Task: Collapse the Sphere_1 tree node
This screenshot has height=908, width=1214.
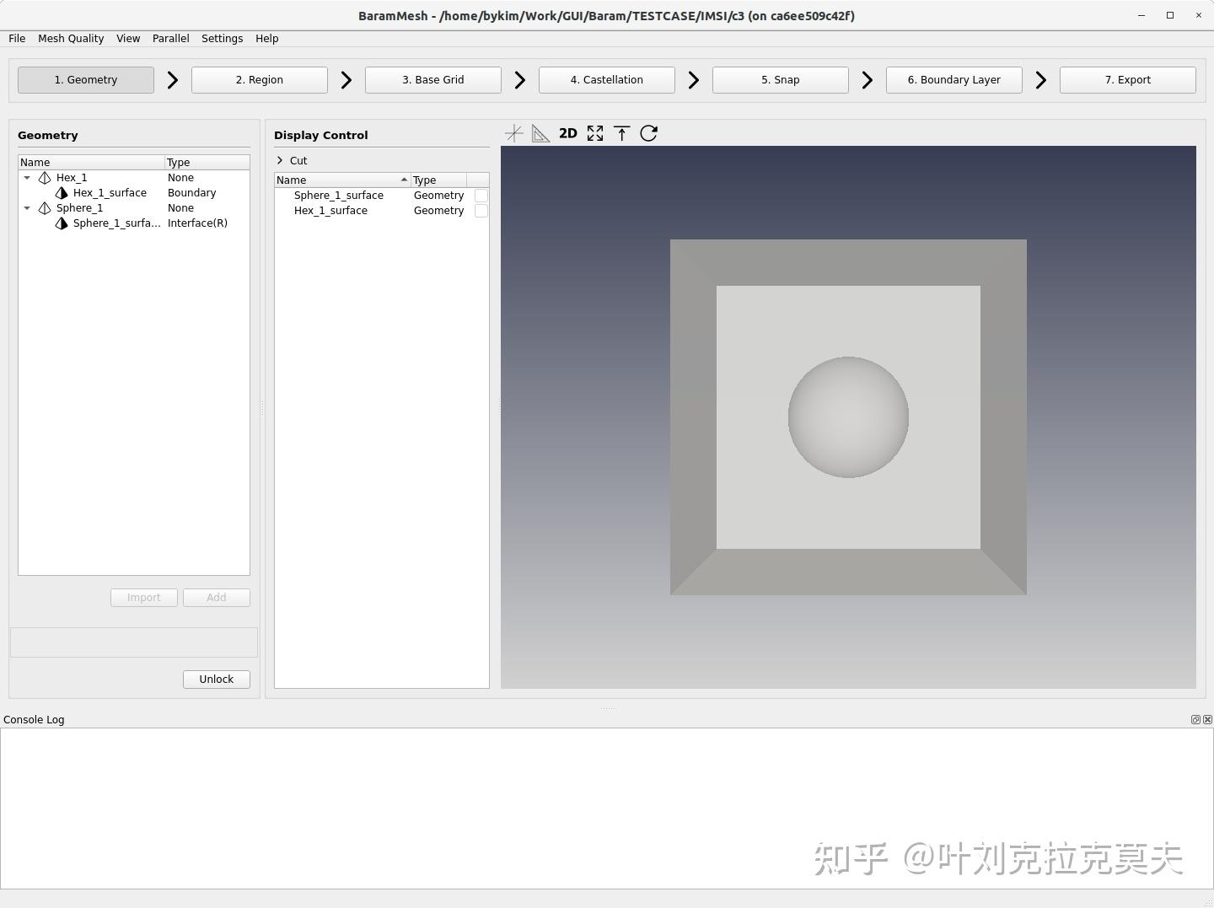Action: 27,208
